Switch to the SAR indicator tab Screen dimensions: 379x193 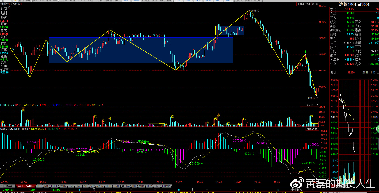point(157,186)
